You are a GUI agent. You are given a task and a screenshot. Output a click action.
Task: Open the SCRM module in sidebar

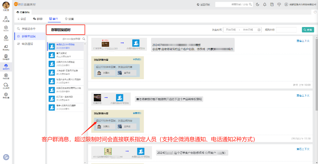(x=6, y=38)
